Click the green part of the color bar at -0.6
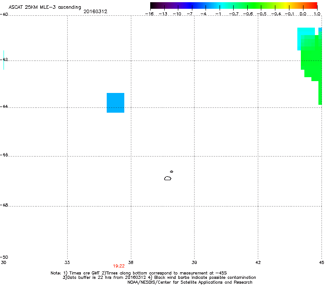This screenshot has height=285, width=325. (x=247, y=6)
